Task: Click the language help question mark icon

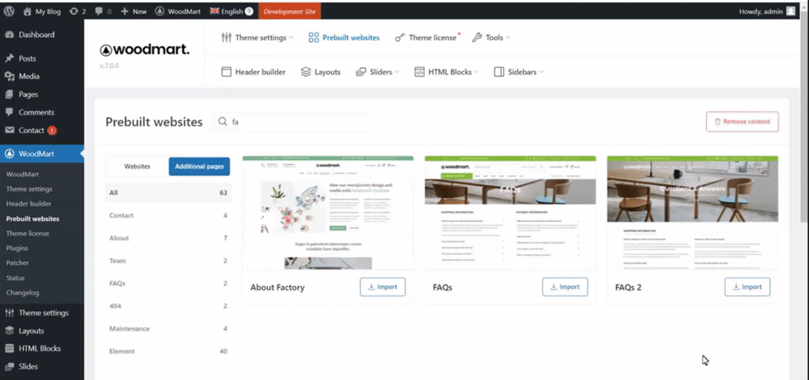Action: 249,11
